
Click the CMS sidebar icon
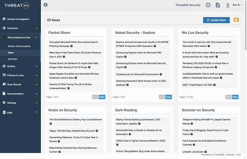(4, 113)
